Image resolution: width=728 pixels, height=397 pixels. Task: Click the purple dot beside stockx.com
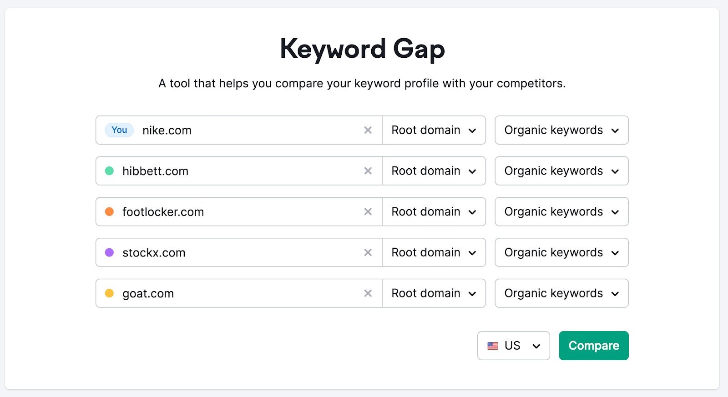pyautogui.click(x=109, y=252)
